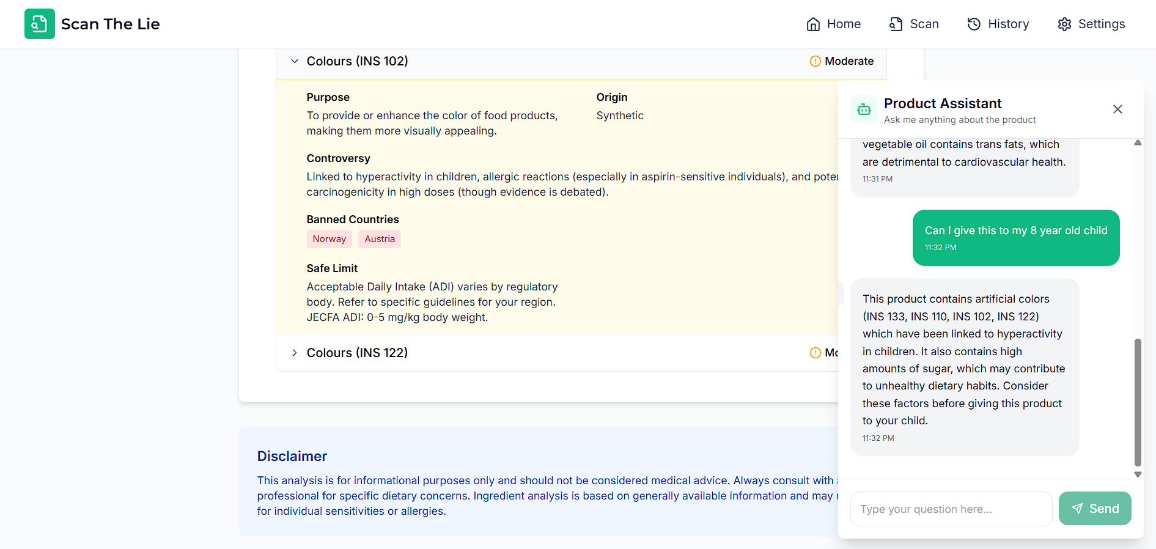Click the warning icon on Colours INS 122

coord(815,353)
